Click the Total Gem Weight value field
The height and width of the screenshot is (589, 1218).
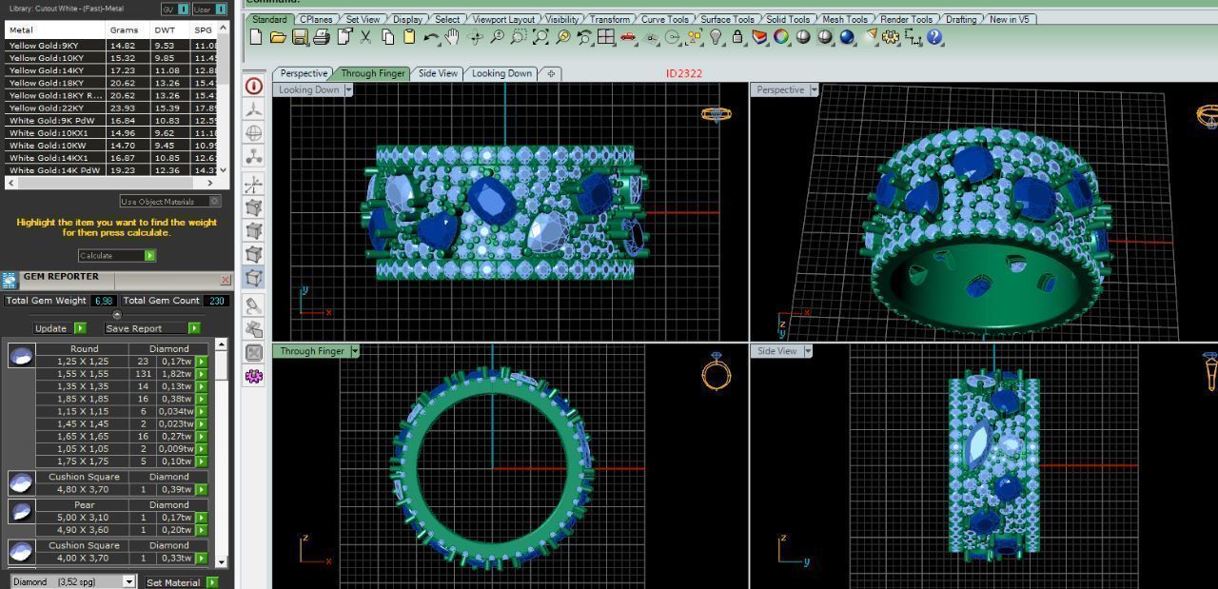(103, 301)
